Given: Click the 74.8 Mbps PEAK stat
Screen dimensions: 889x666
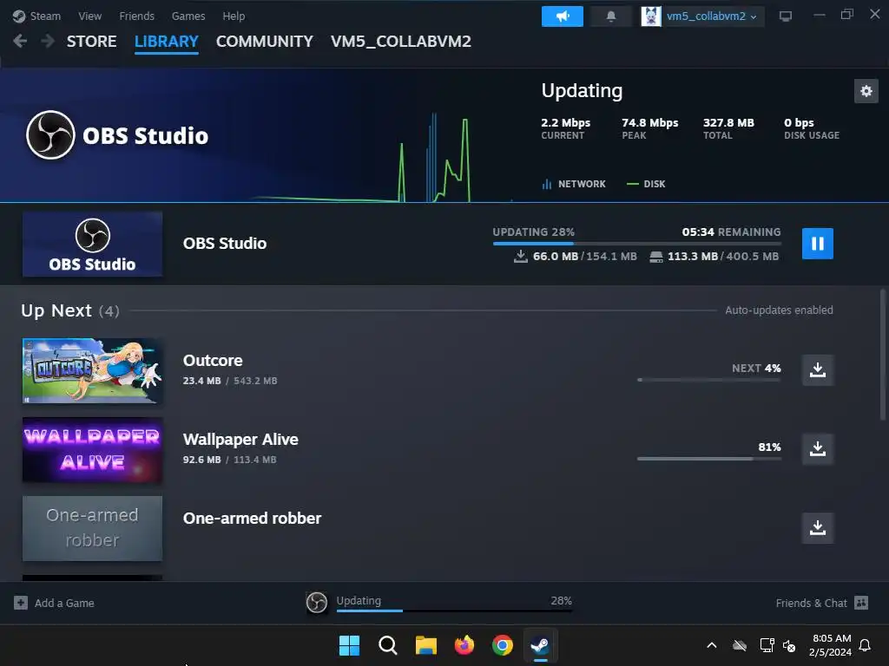Looking at the screenshot, I should [x=649, y=128].
